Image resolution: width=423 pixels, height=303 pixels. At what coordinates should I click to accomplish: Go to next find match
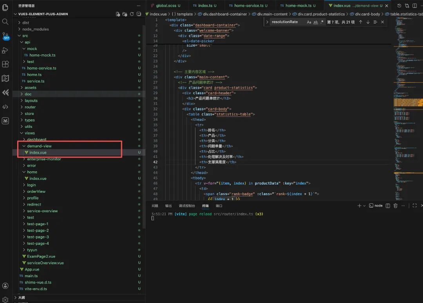368,22
